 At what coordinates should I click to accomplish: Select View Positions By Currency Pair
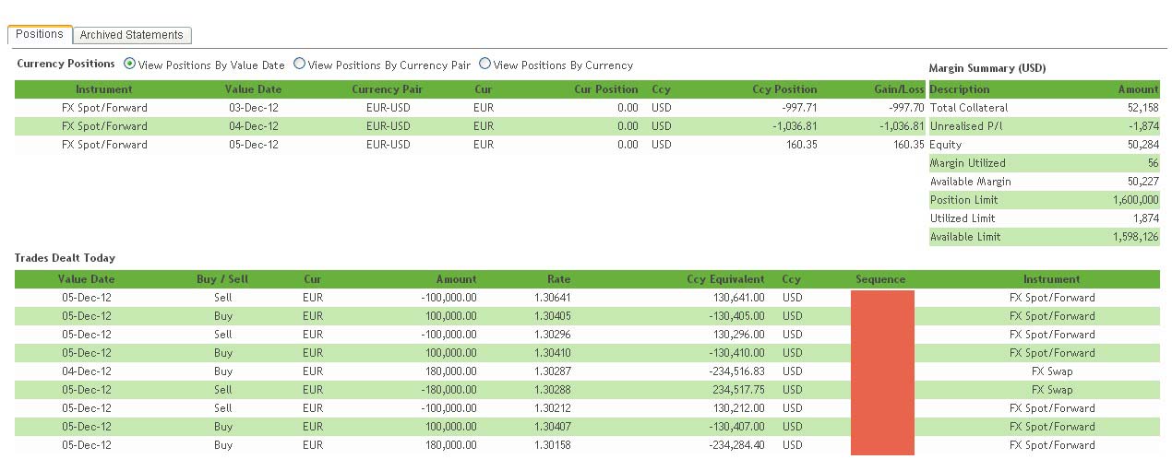(x=299, y=65)
